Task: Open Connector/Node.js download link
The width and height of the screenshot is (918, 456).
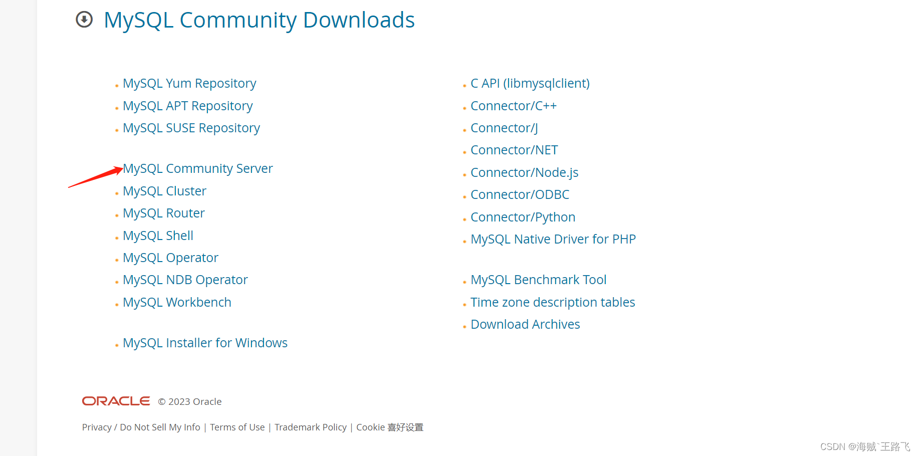Action: [x=525, y=172]
